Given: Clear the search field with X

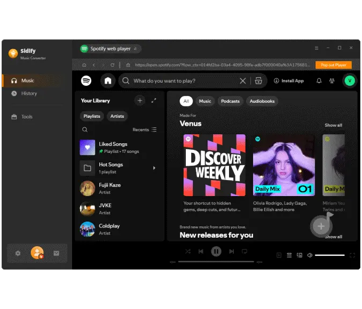Looking at the screenshot, I should coord(242,80).
